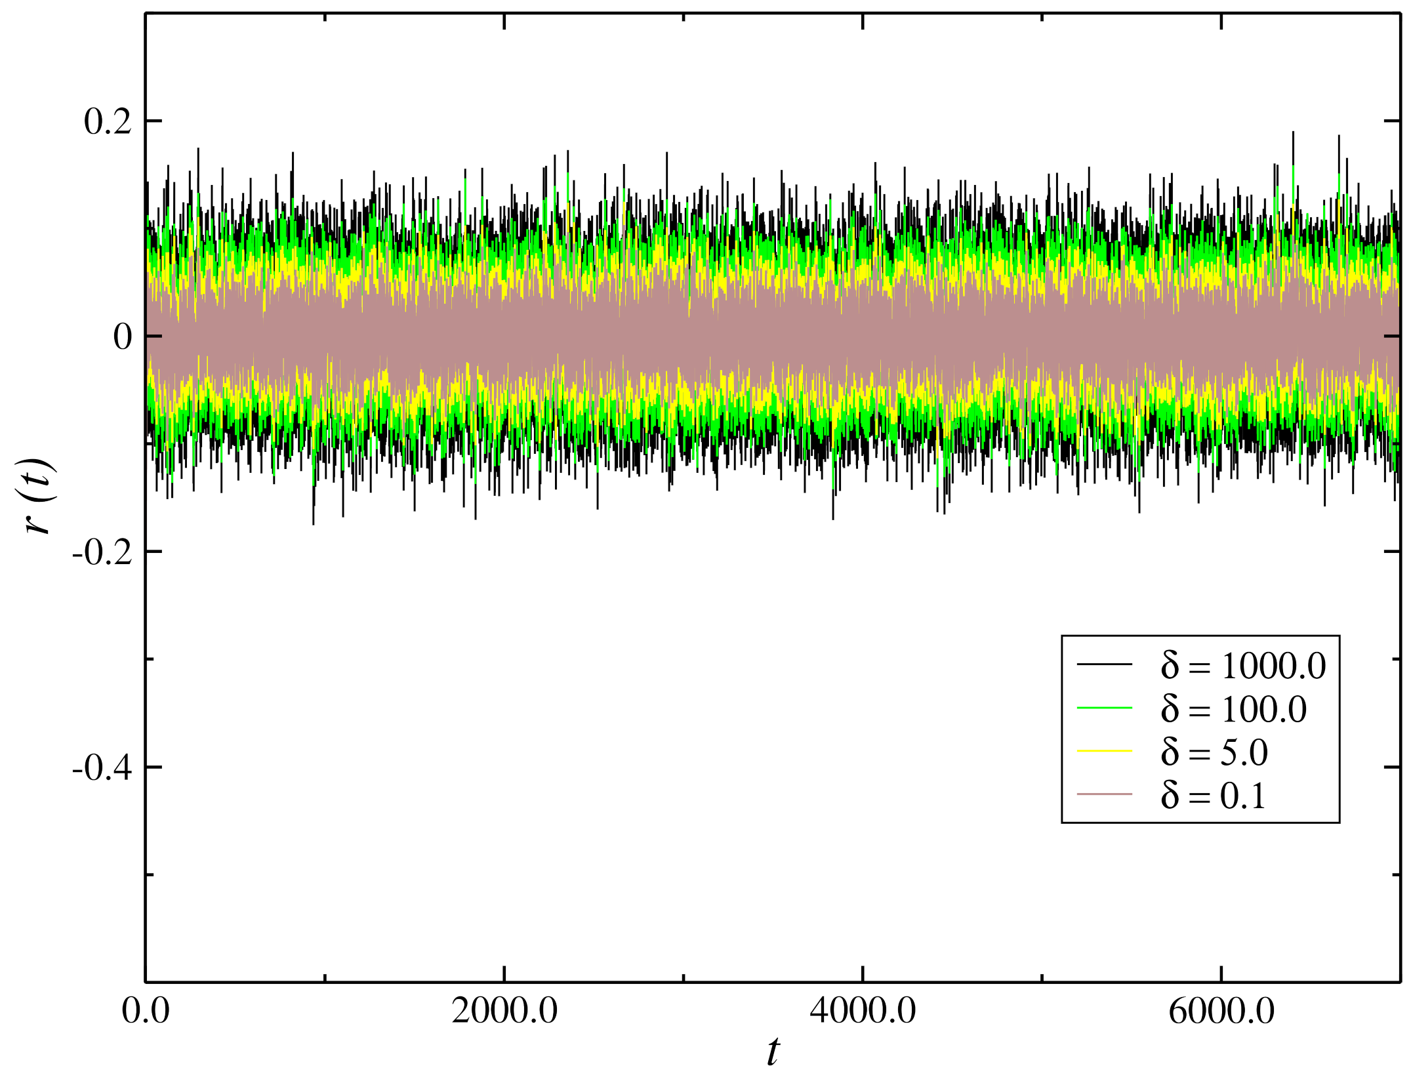Screen dimensions: 1411x1079
Task: Click the y-axis tick label -0.2
Action: point(102,552)
